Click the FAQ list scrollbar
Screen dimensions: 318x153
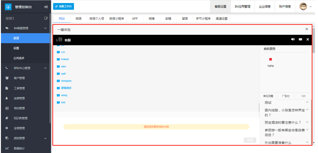(x=311, y=121)
